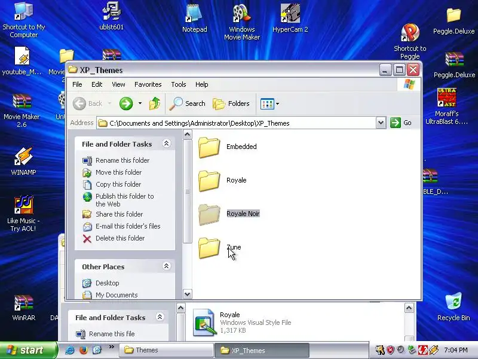The image size is (478, 359).
Task: Click Delete this folder
Action: point(114,238)
